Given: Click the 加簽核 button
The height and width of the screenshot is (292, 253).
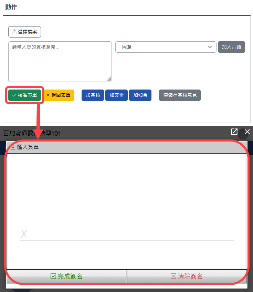Looking at the screenshot, I should pyautogui.click(x=93, y=95).
